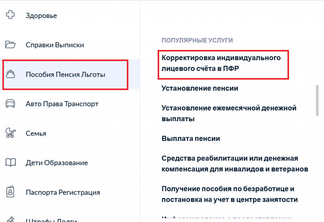The height and width of the screenshot is (222, 324).
Task: Open Авто Права Транспорт category
Action: (62, 104)
